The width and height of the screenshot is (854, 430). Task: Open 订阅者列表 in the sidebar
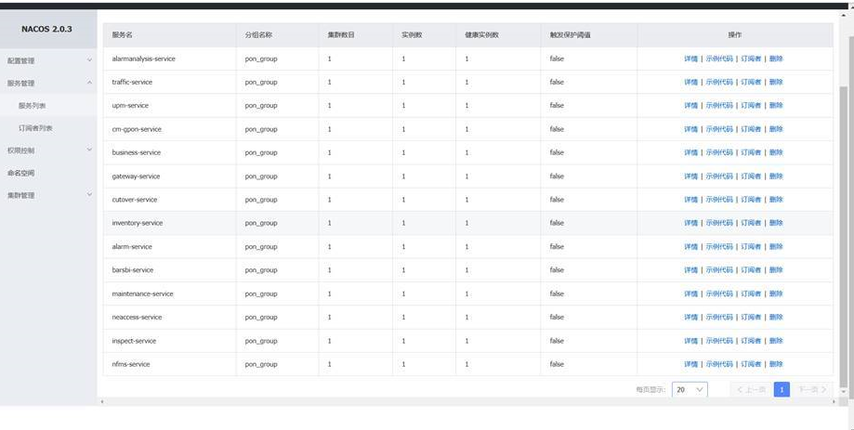35,128
